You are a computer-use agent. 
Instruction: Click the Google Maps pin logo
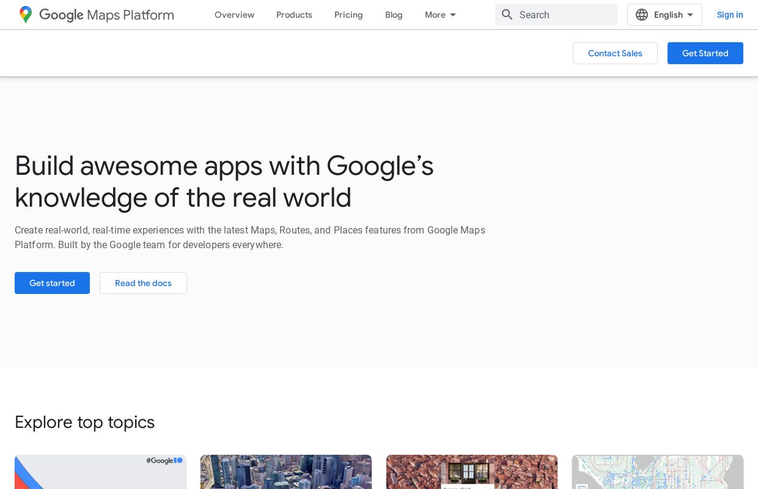(x=26, y=15)
